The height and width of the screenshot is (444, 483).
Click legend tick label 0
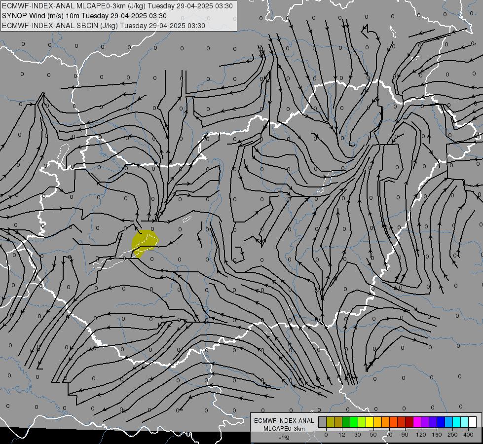tap(326, 435)
